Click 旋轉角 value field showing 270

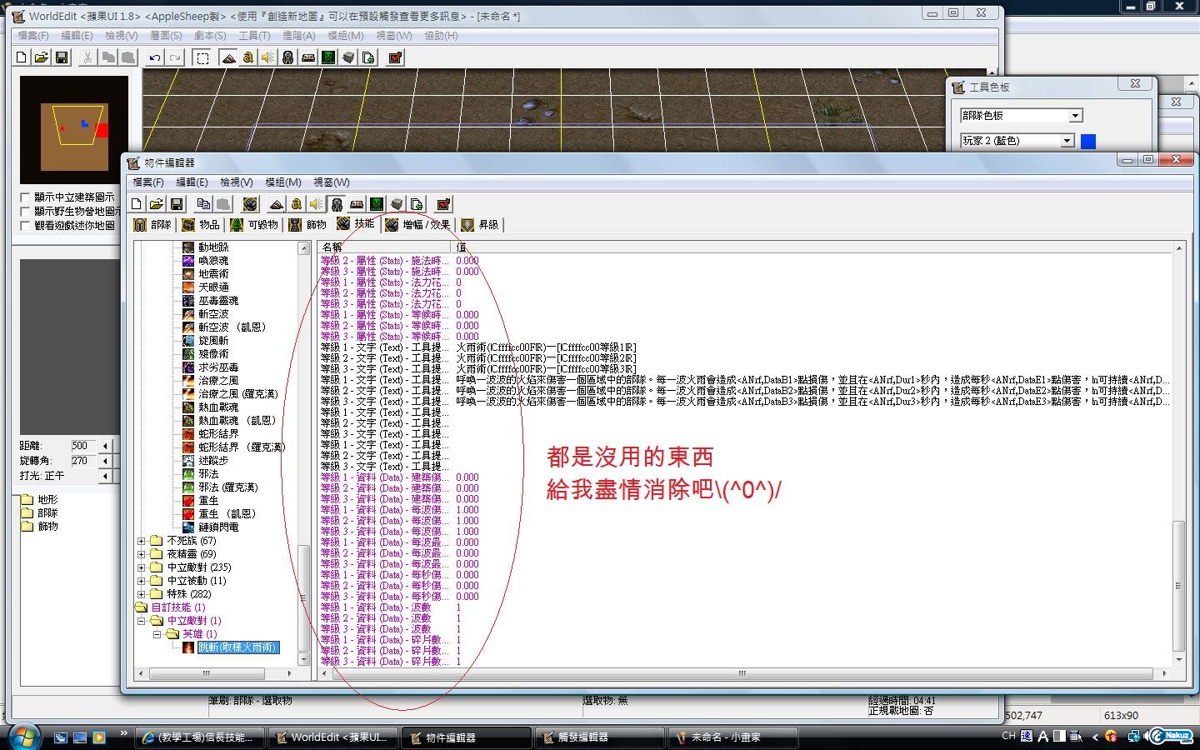(x=83, y=461)
